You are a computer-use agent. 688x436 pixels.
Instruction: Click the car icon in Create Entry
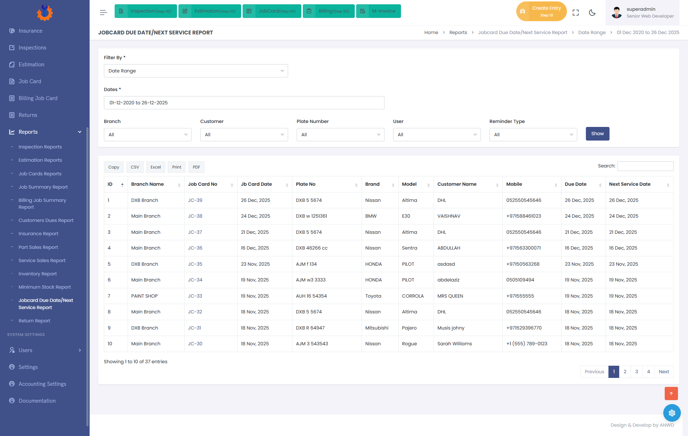point(522,11)
